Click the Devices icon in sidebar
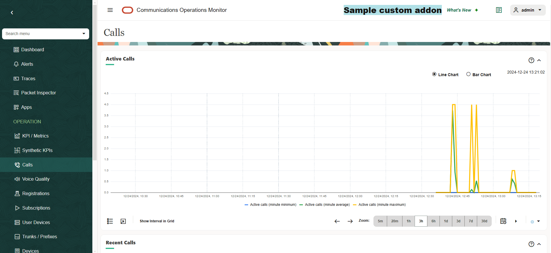 [x=17, y=251]
